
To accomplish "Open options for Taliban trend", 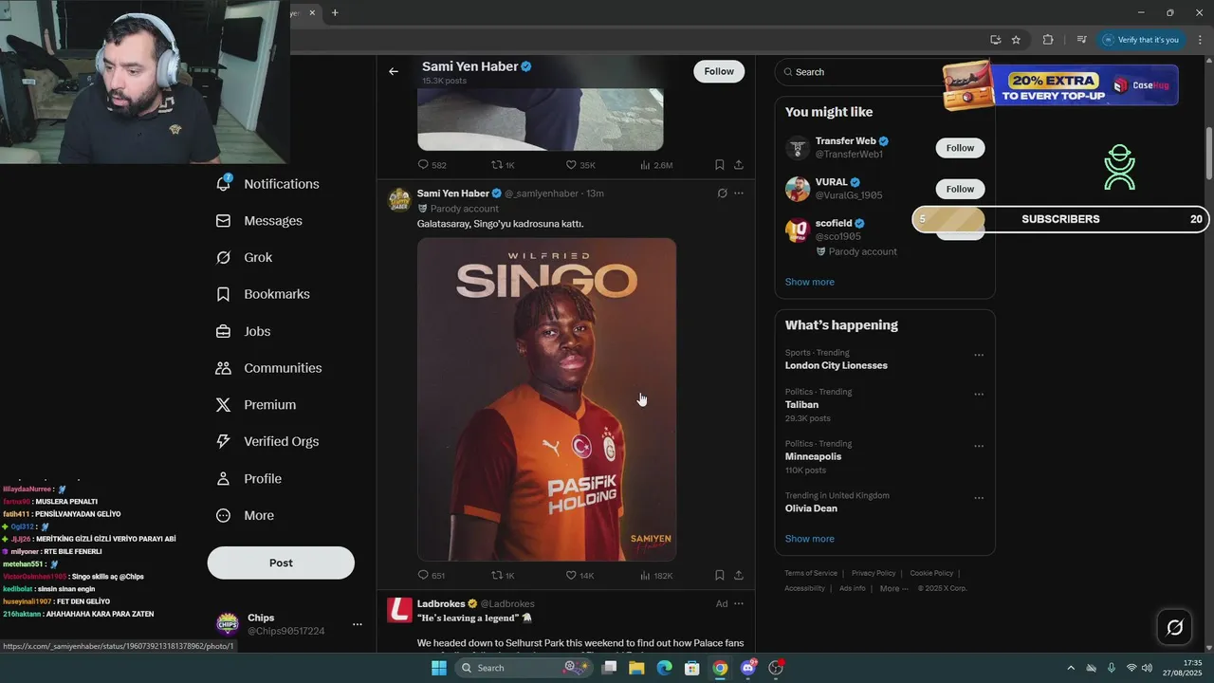I will click(x=979, y=395).
